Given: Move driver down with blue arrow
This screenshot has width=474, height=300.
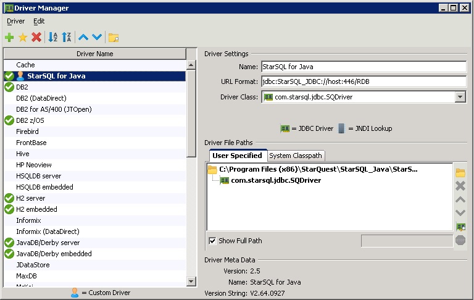Looking at the screenshot, I should (x=97, y=38).
